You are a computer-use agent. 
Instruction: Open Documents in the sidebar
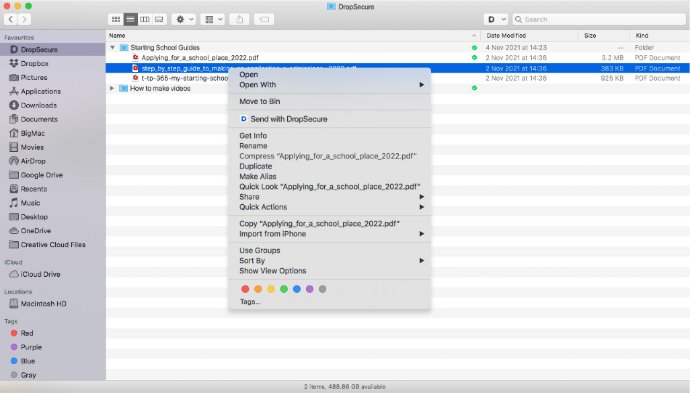coord(52,119)
